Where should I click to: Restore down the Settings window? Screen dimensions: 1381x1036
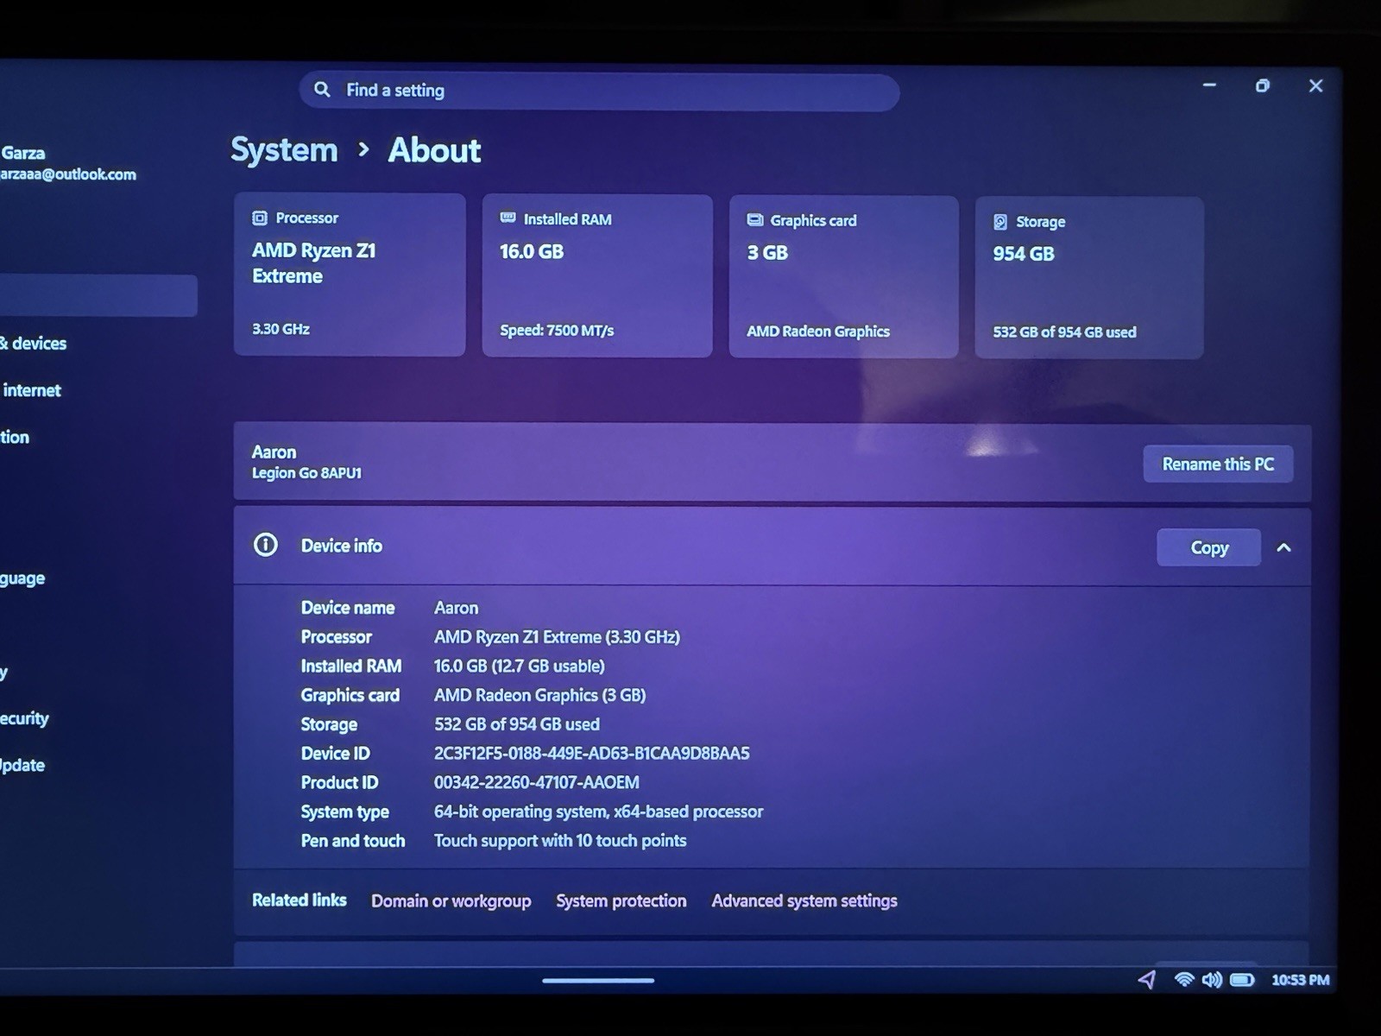pyautogui.click(x=1262, y=85)
